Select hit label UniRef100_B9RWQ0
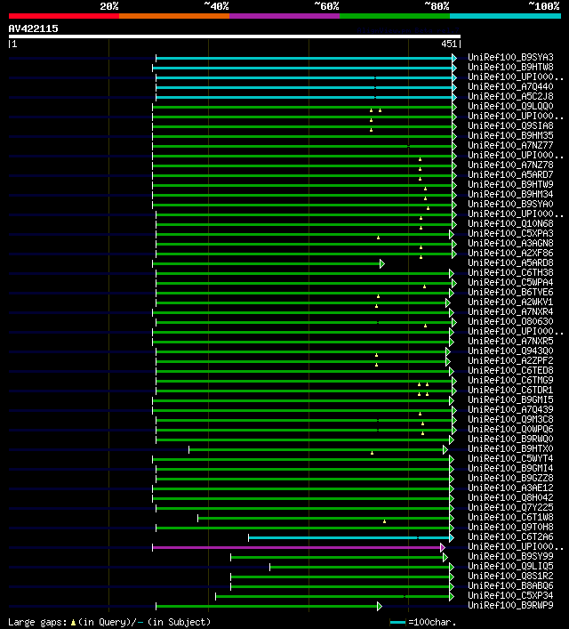The height and width of the screenshot is (629, 569). (510, 439)
